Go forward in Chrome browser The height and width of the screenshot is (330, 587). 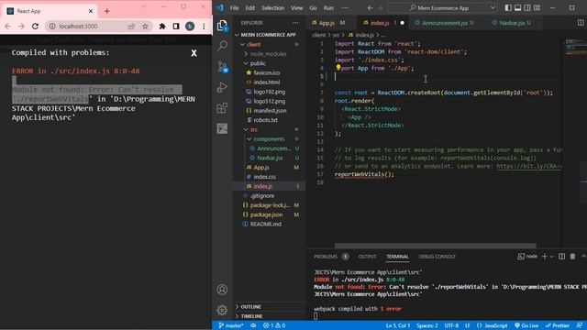click(x=21, y=27)
